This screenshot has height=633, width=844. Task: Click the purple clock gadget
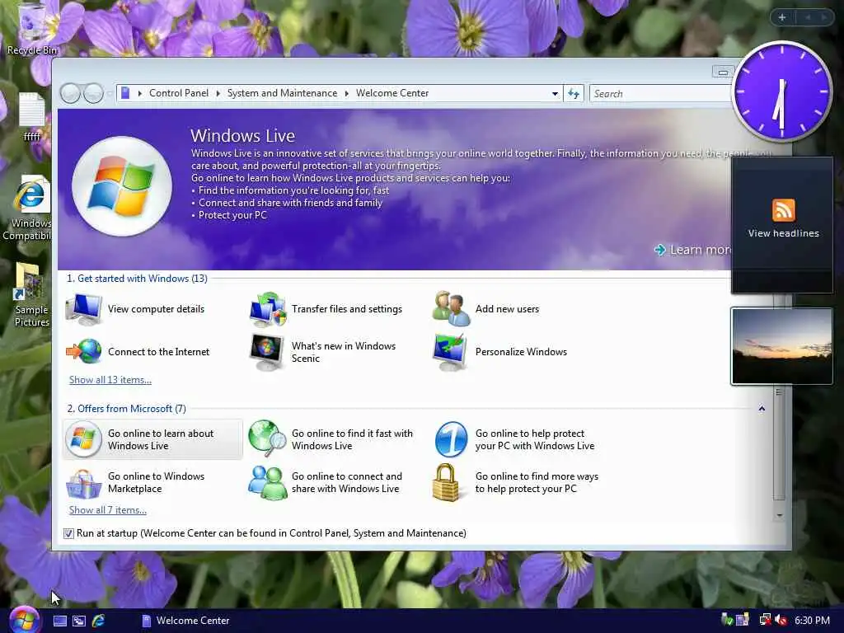(781, 91)
